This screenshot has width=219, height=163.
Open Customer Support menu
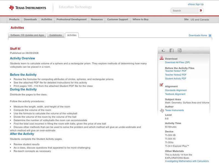click(x=118, y=19)
